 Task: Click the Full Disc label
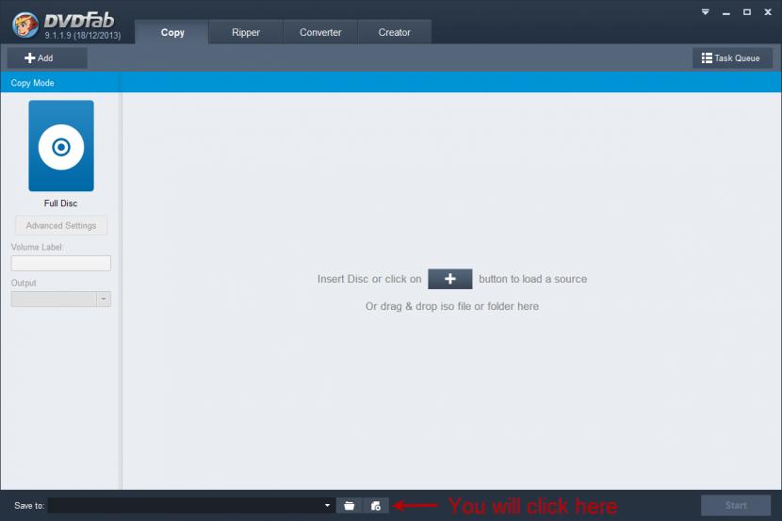[60, 203]
